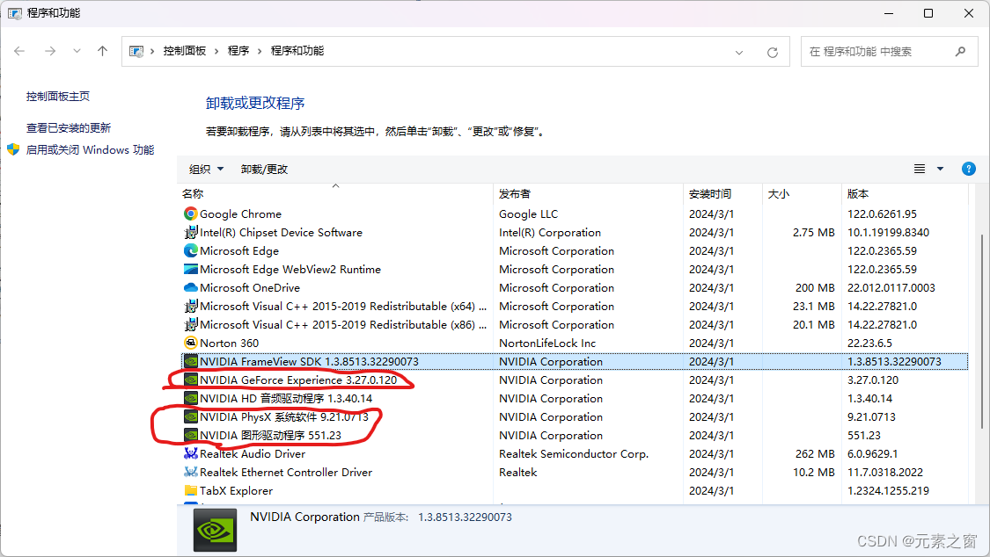Click the vertical scrollbar of program list
Viewport: 990px width, 557px height.
tap(981, 331)
